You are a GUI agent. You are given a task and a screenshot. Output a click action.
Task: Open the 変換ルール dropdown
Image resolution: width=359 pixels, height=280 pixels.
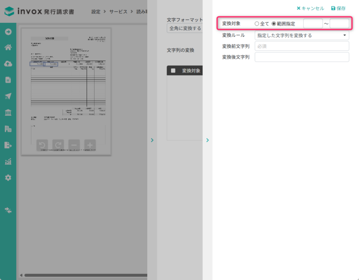(x=302, y=35)
